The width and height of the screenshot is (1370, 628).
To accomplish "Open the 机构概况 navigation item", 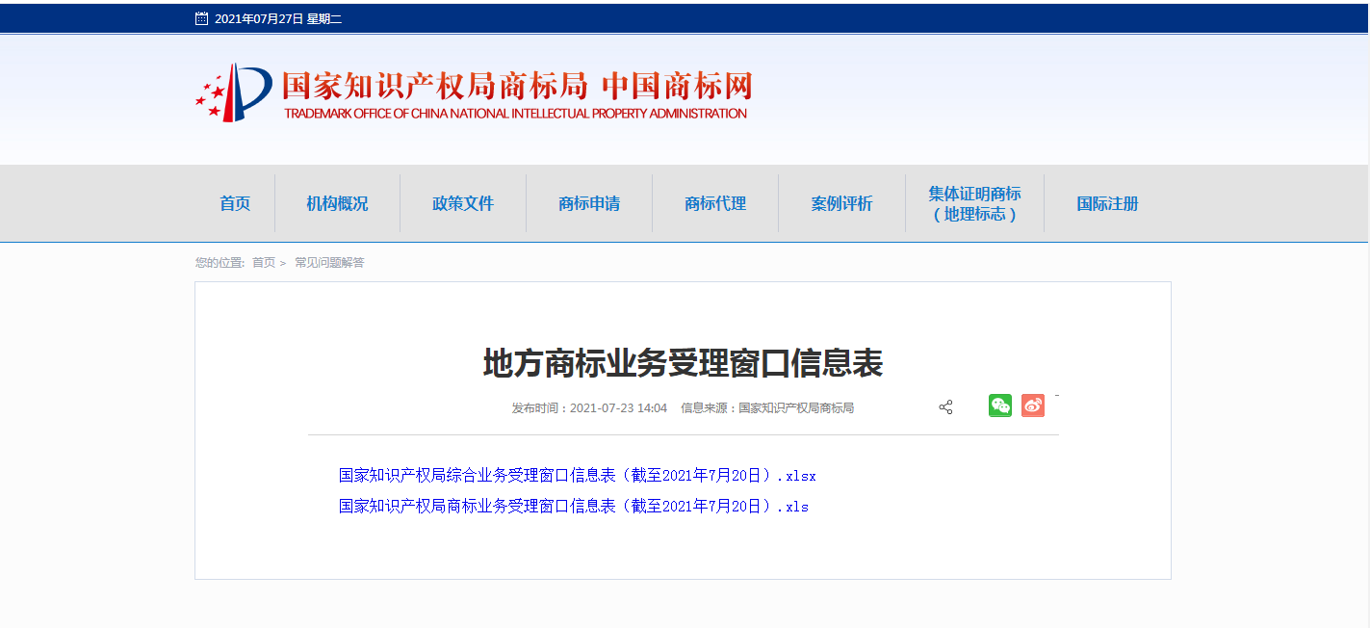I will (337, 203).
